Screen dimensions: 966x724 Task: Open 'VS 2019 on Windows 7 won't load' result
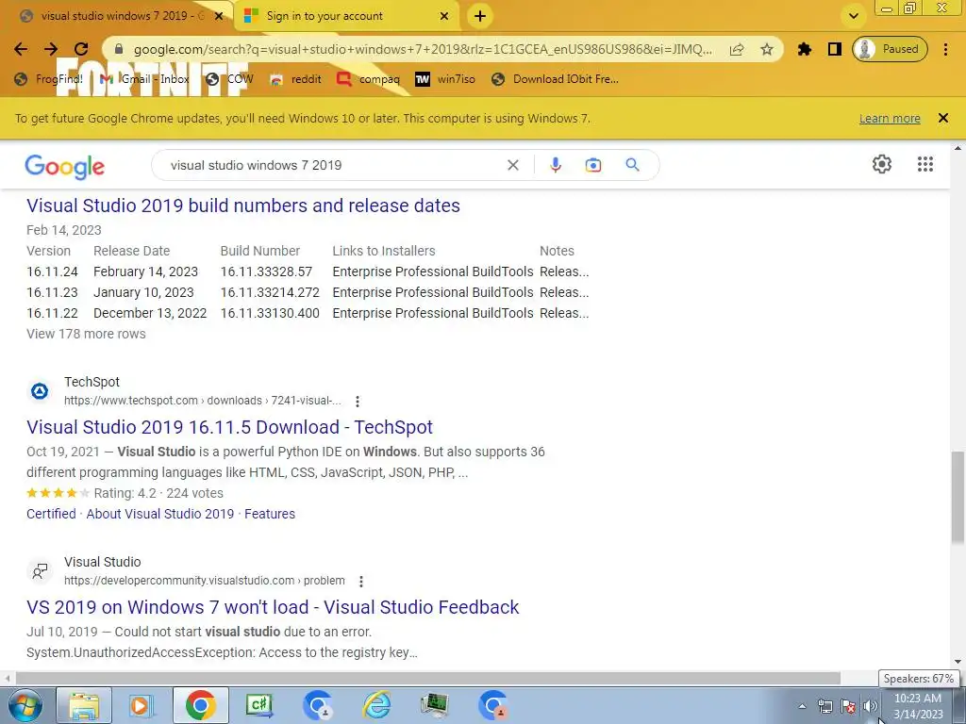click(x=273, y=607)
